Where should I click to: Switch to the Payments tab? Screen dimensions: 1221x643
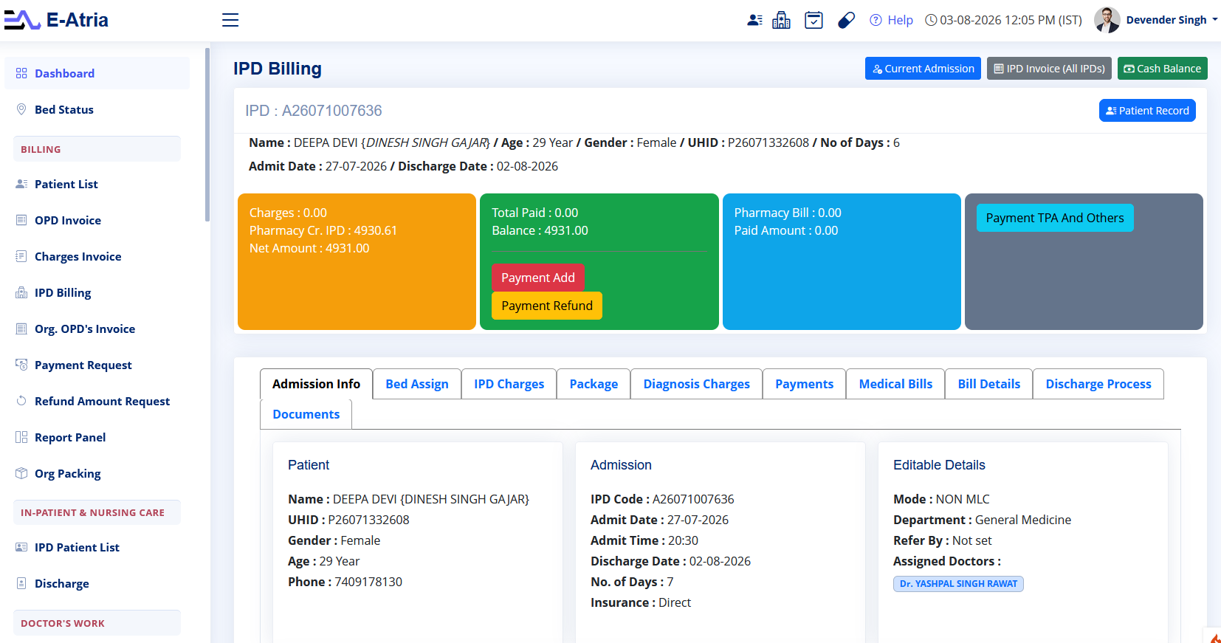click(804, 384)
